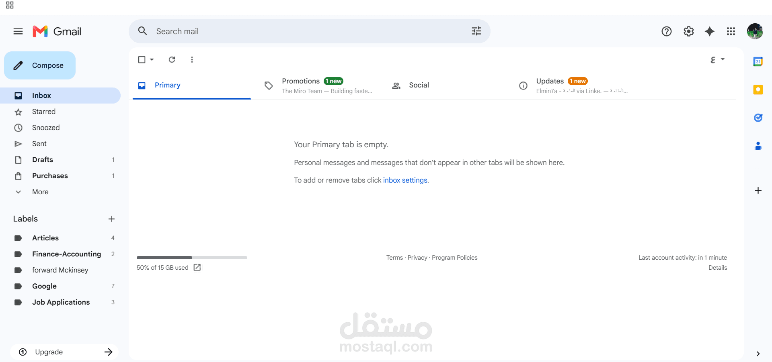Open the Privacy link
This screenshot has width=772, height=362.
pos(417,258)
